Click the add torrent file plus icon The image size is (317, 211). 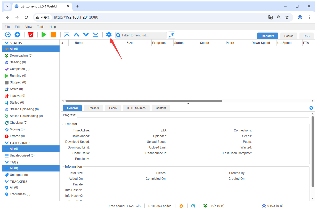pyautogui.click(x=17, y=35)
